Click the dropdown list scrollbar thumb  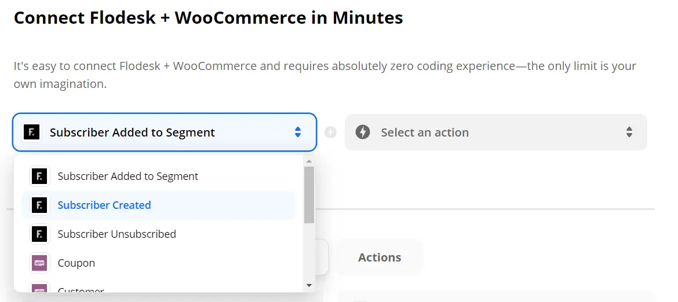[309, 194]
